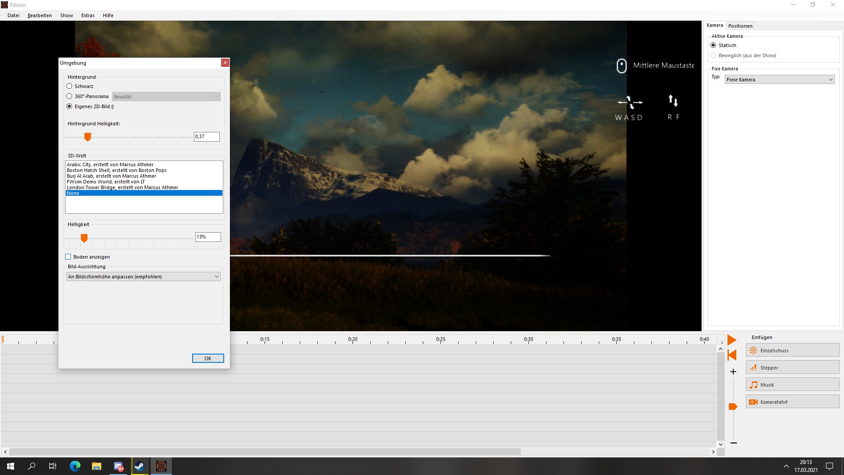Insert a Stepper effect
844x475 pixels.
click(793, 368)
